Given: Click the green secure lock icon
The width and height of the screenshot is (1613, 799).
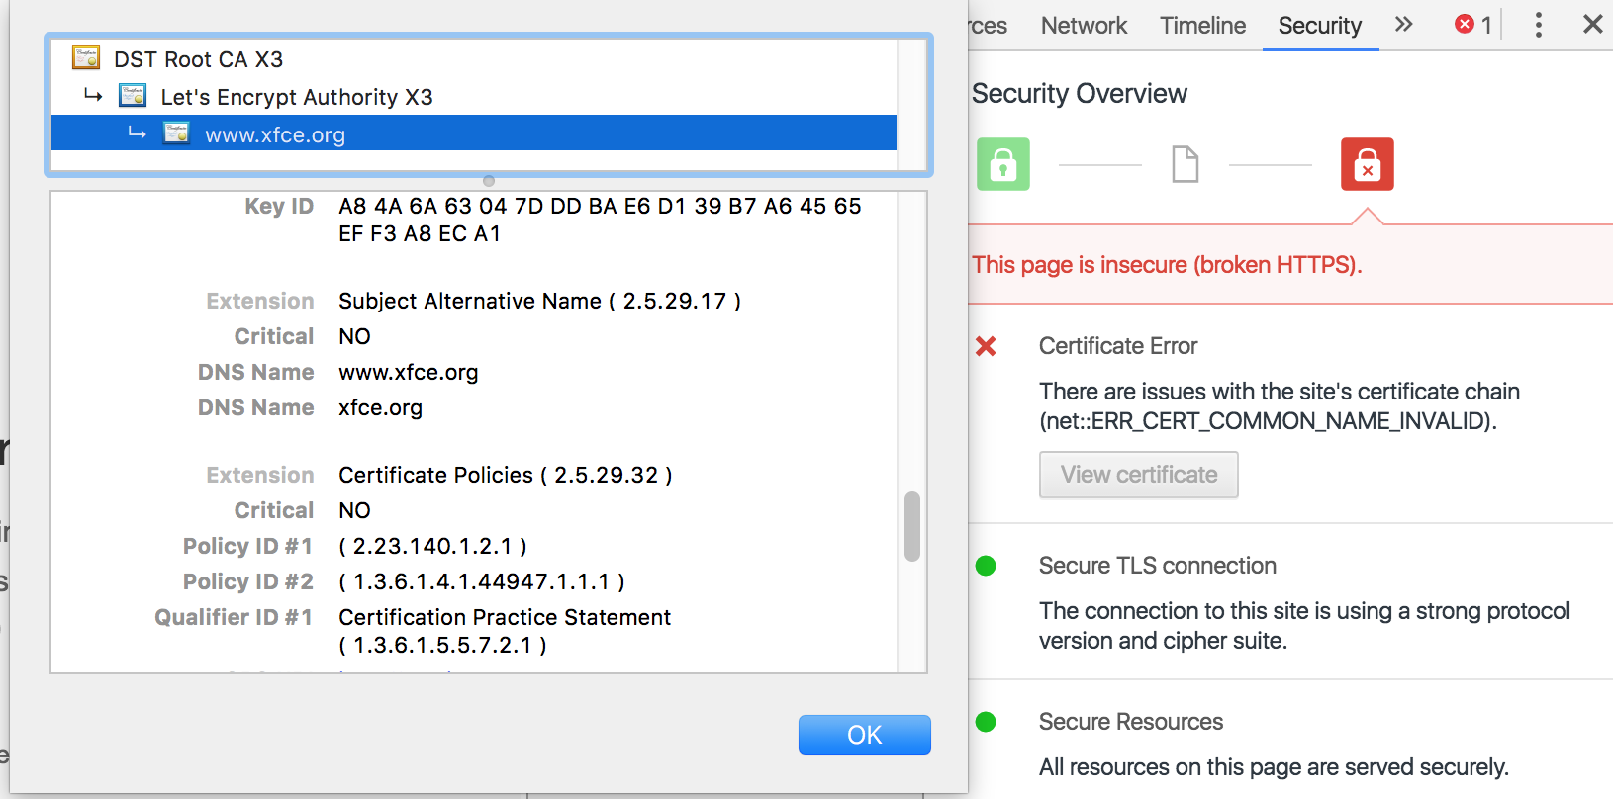Looking at the screenshot, I should pos(1003,164).
